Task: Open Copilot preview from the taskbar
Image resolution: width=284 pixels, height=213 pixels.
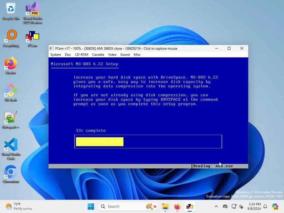Action: [x=275, y=206]
